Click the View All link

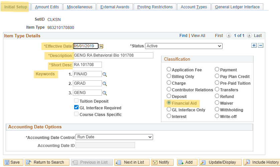pos(198,36)
